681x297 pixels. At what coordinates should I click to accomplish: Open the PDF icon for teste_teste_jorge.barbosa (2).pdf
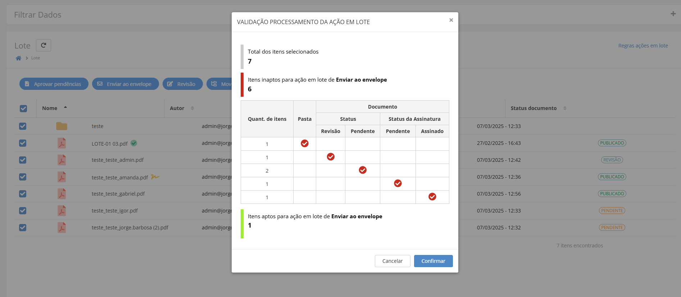(x=62, y=228)
